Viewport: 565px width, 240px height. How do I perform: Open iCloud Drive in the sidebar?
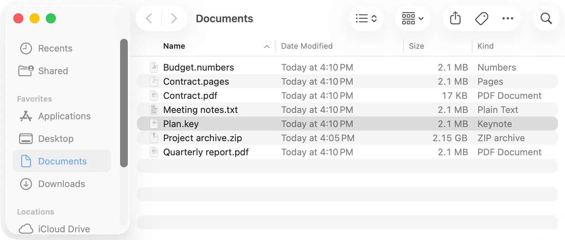(62, 229)
